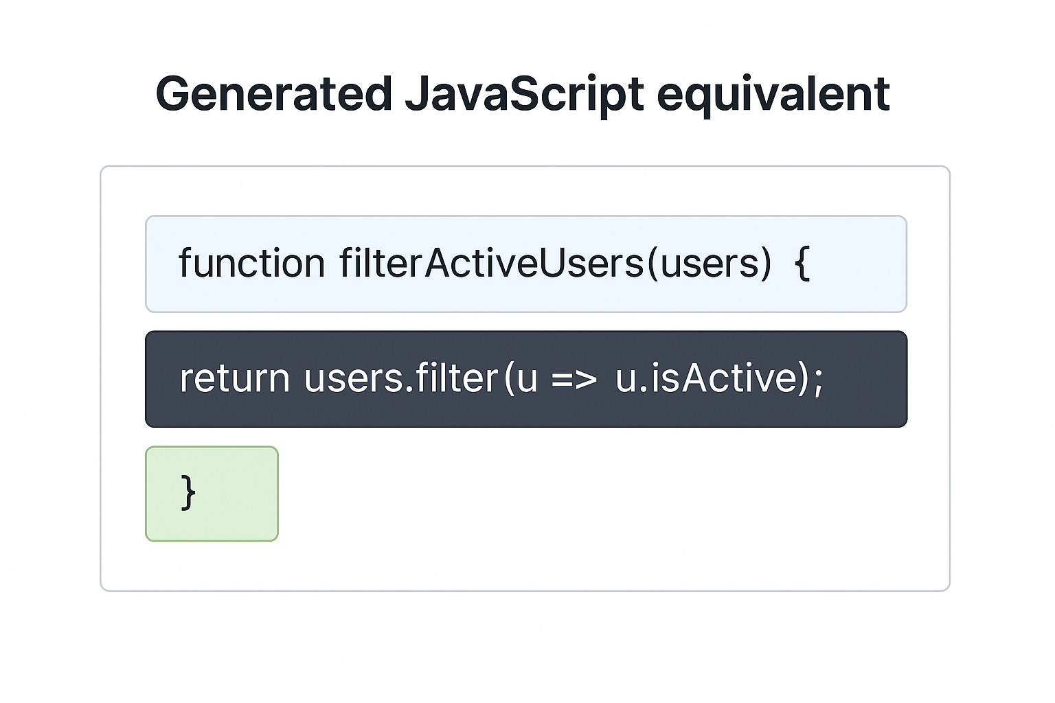
Task: Click the "(users)" parameter in function line
Action: click(x=709, y=264)
